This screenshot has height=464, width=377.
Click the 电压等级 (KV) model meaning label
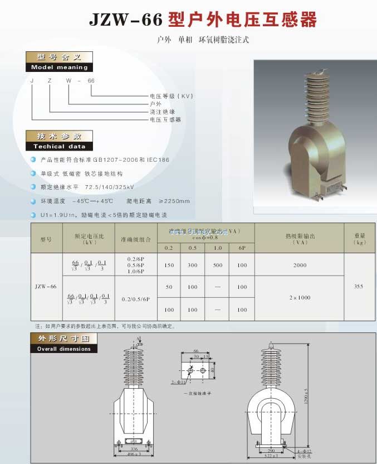coord(172,96)
